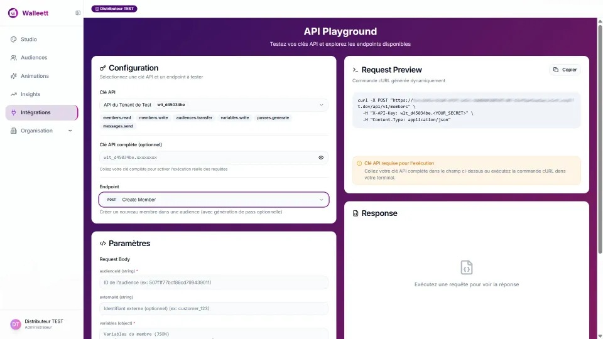Select Intégrations menu item

point(41,112)
